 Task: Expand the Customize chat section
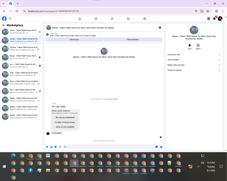coord(194,55)
